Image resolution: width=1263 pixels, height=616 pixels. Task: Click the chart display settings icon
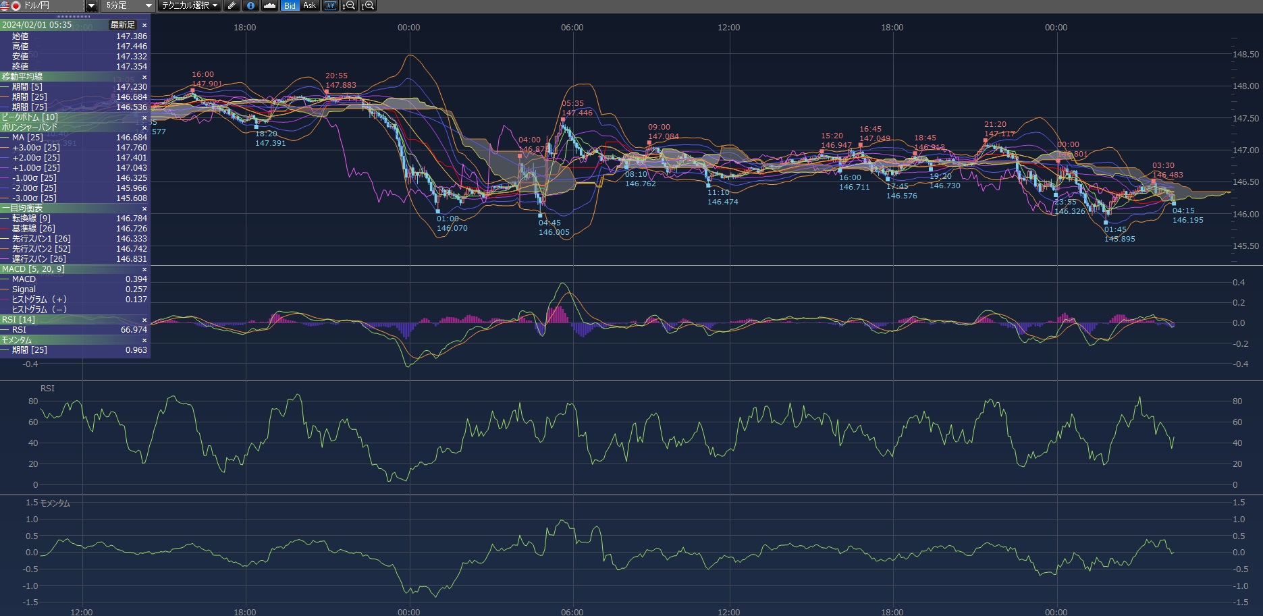(330, 5)
